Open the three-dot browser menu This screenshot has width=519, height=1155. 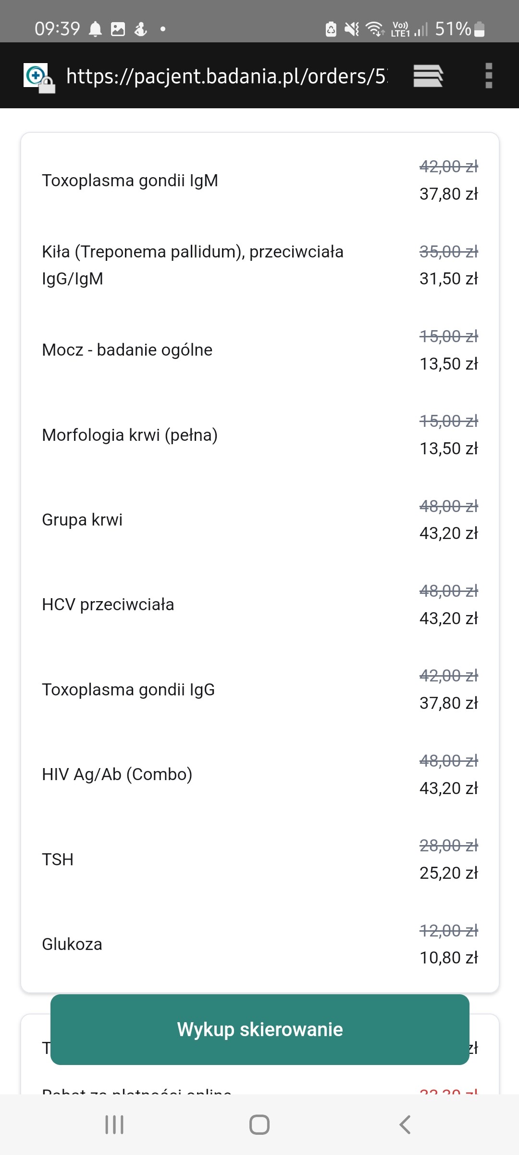coord(489,76)
